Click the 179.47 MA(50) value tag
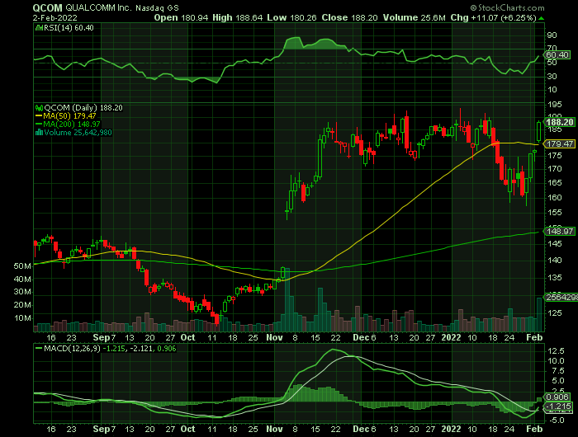The height and width of the screenshot is (437, 578). (560, 144)
